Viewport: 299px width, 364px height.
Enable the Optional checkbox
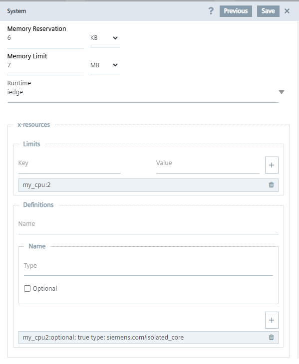[27, 289]
